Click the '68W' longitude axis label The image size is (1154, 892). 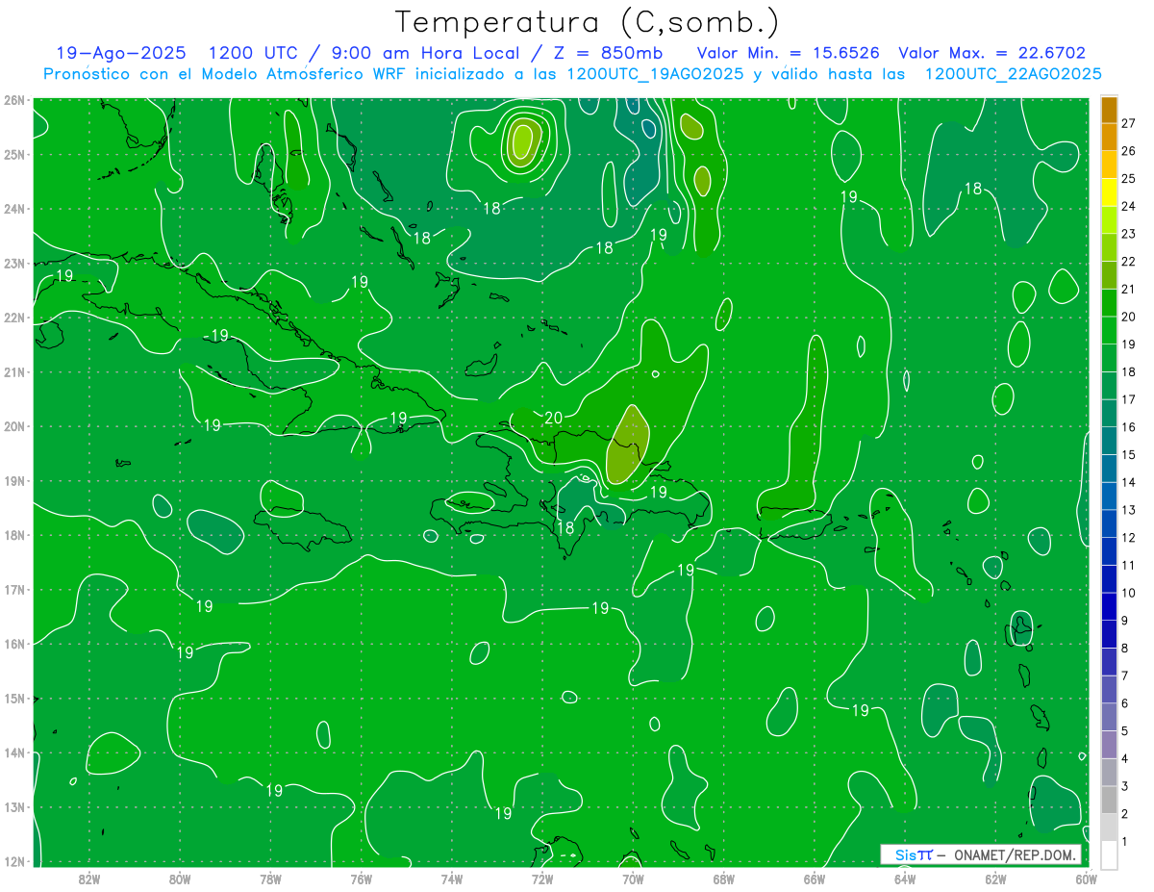click(724, 878)
